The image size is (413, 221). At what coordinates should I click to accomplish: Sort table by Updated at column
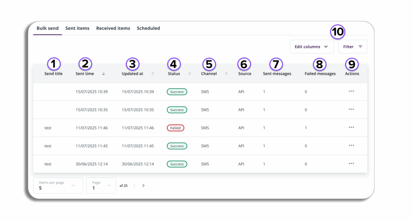click(x=152, y=74)
